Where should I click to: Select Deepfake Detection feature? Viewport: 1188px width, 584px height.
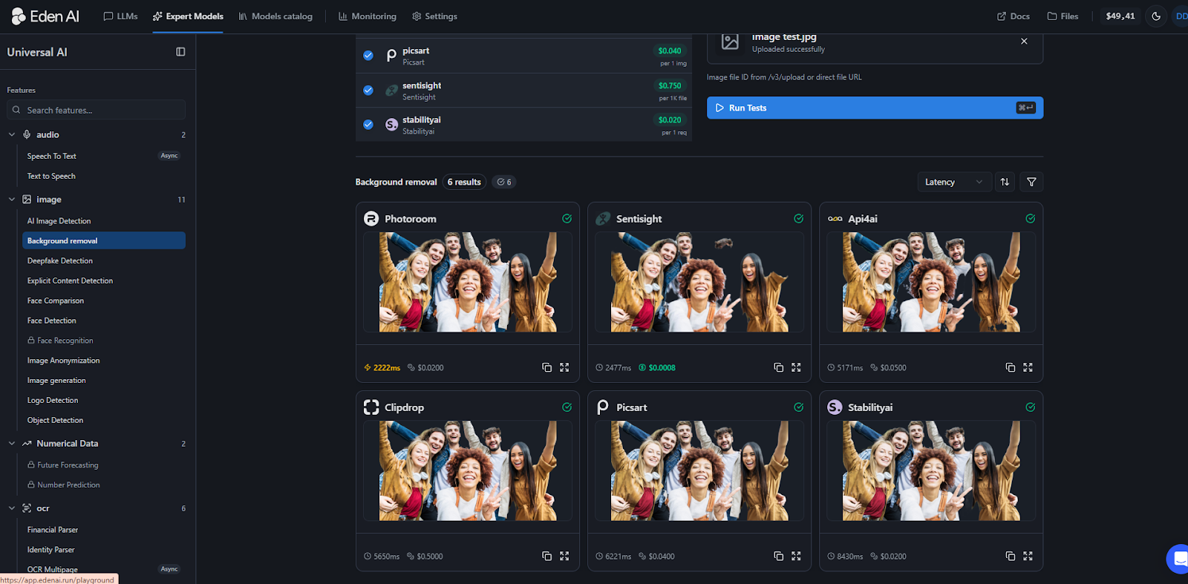tap(60, 261)
